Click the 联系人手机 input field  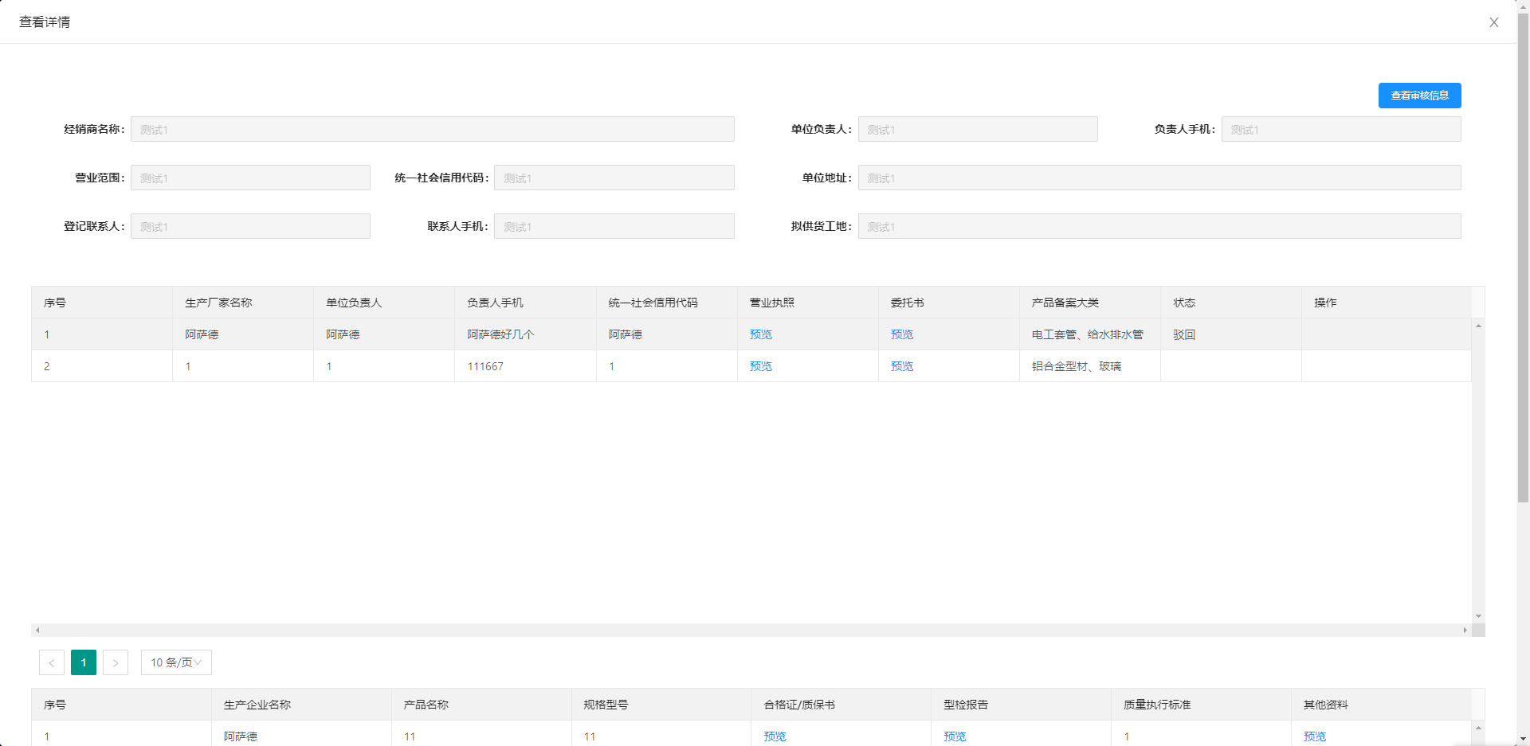pyautogui.click(x=614, y=227)
